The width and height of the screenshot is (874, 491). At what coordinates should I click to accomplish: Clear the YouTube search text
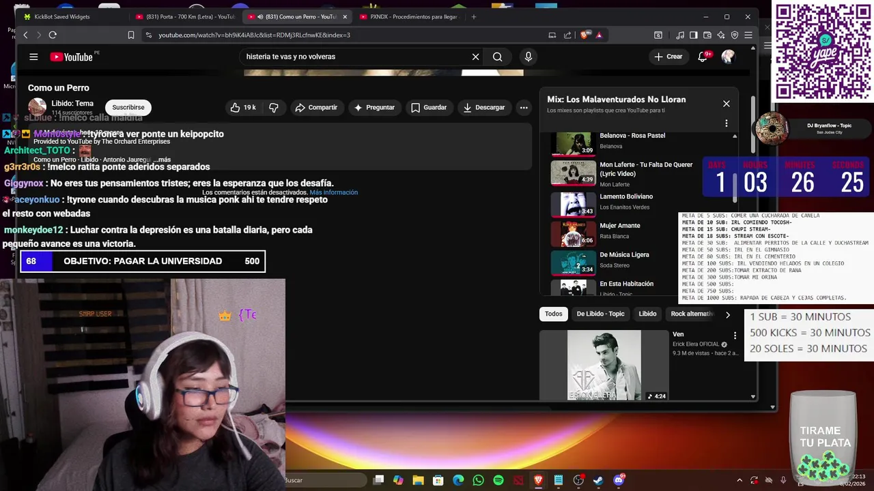point(475,57)
